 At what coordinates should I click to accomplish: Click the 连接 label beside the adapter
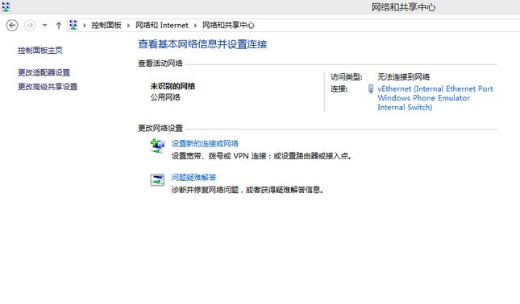[x=339, y=88]
